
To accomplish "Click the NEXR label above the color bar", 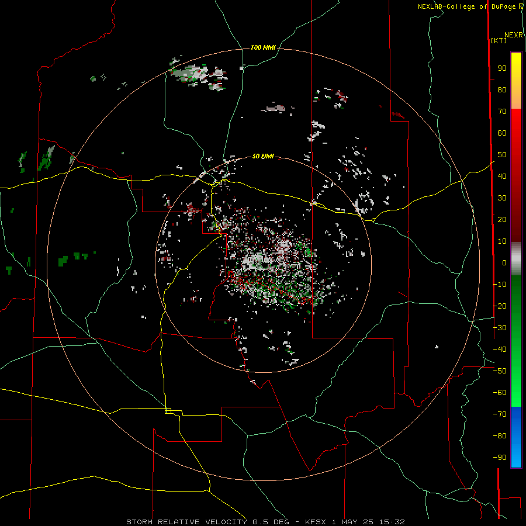I will point(514,35).
